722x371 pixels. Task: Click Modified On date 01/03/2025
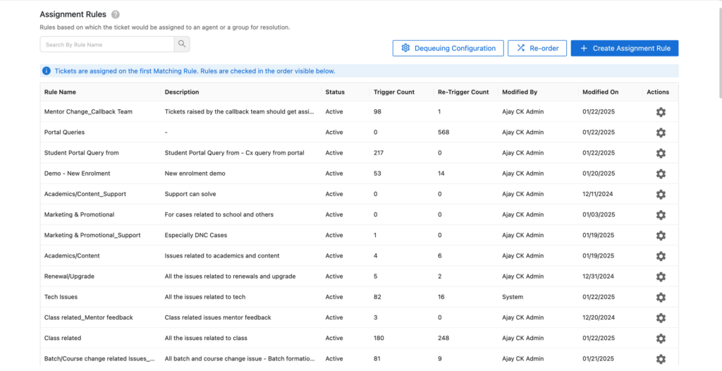coord(599,214)
